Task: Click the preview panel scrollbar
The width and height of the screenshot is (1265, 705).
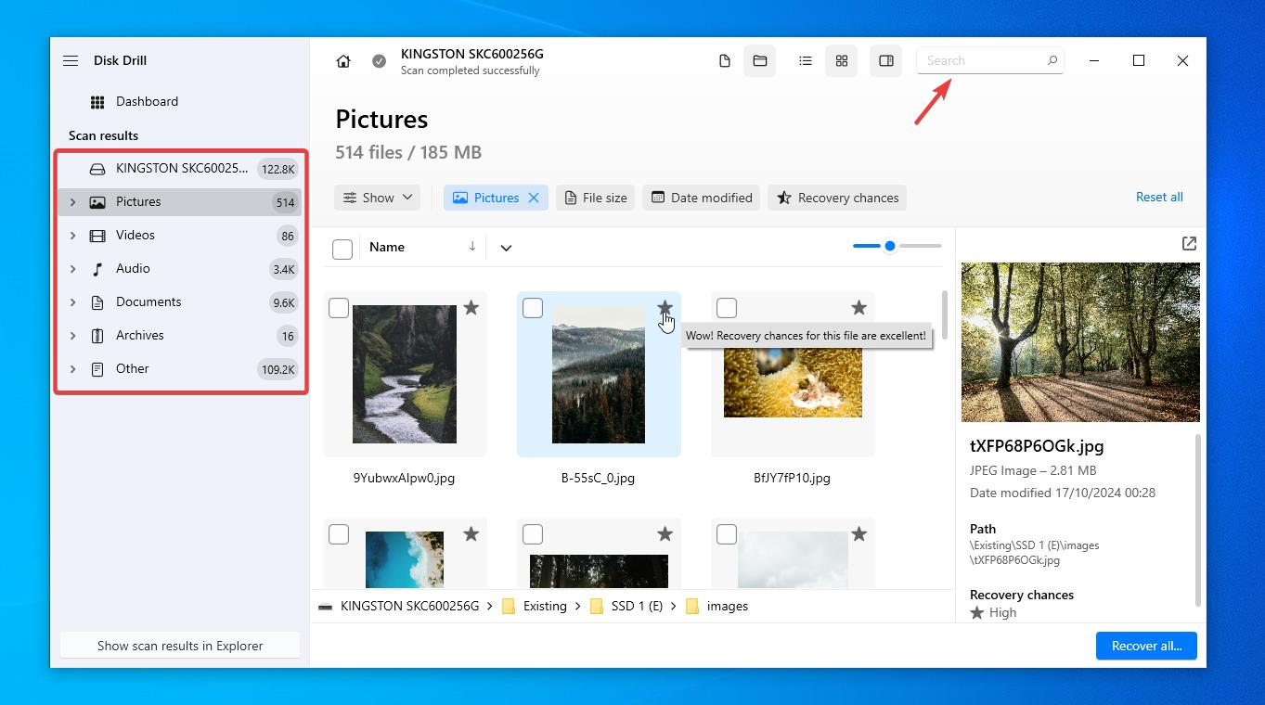Action: coord(1197,519)
